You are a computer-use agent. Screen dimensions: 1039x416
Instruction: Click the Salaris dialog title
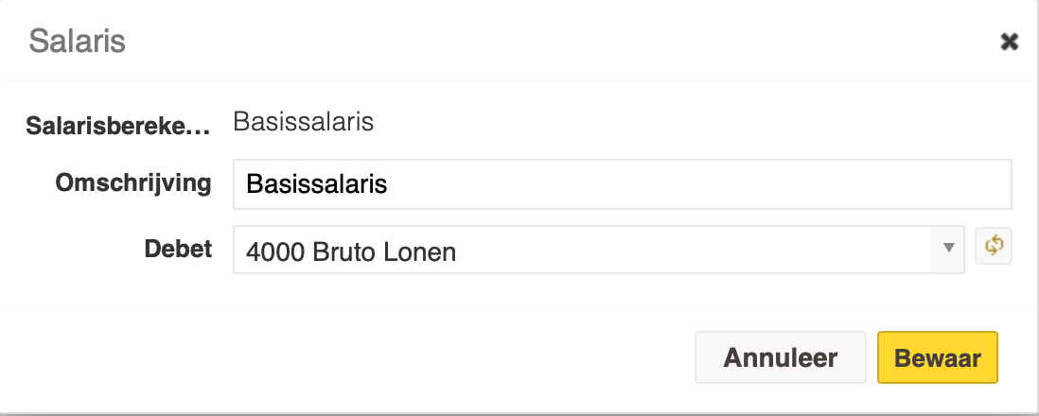pyautogui.click(x=77, y=41)
